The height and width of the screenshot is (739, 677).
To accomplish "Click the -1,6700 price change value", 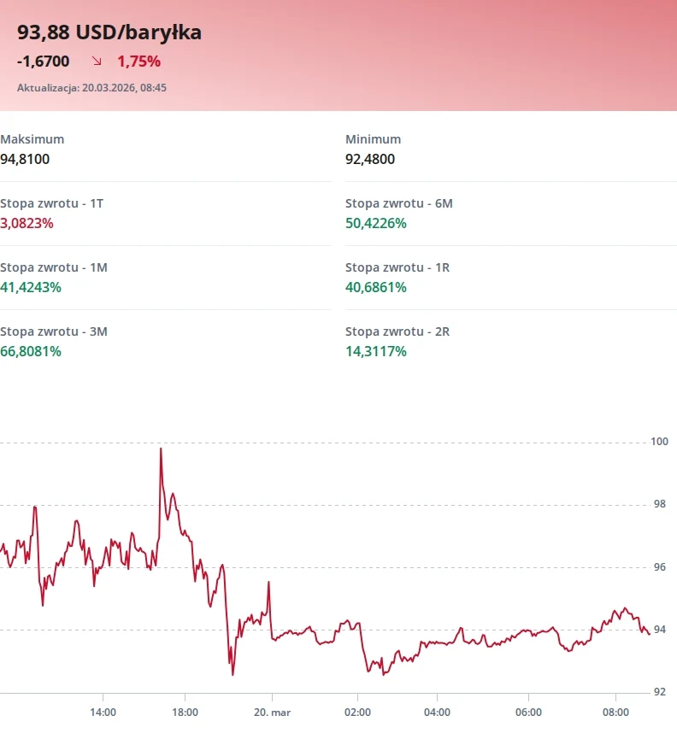I will [x=44, y=62].
